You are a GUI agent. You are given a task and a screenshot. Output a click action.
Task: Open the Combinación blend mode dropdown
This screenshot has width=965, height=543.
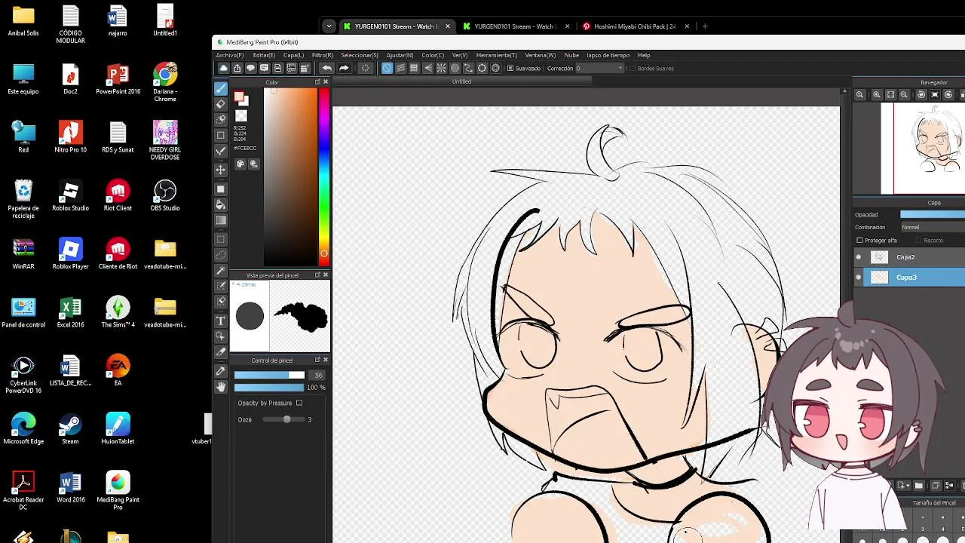click(x=933, y=227)
